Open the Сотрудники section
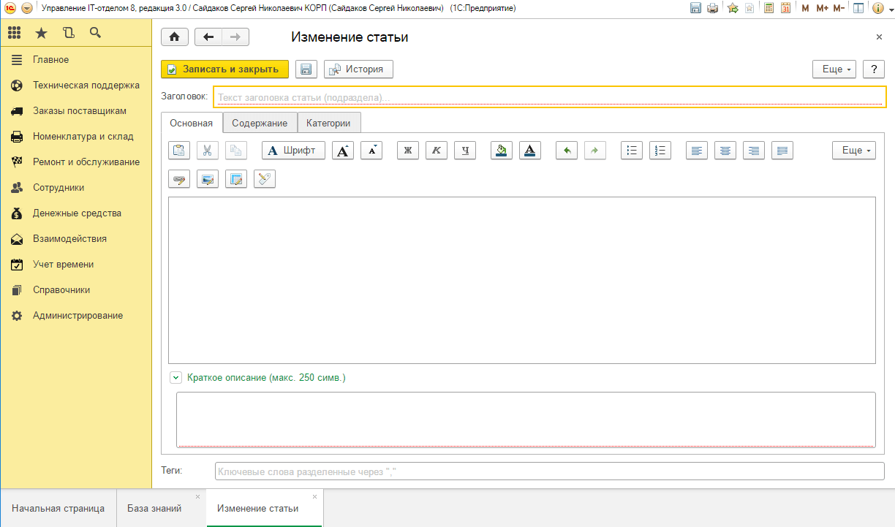 [76, 188]
